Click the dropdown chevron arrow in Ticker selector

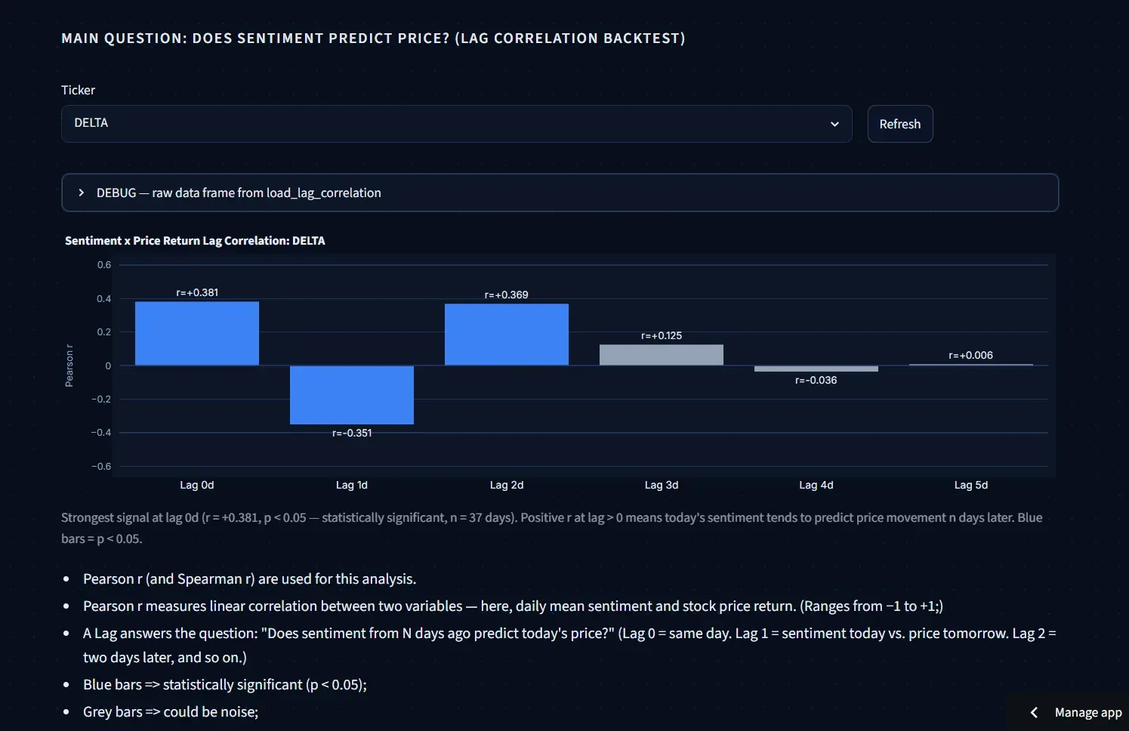[834, 124]
